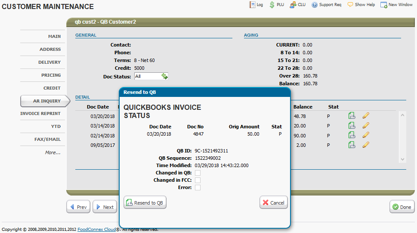The image size is (417, 233).
Task: Click the Balance column header
Action: 303,107
